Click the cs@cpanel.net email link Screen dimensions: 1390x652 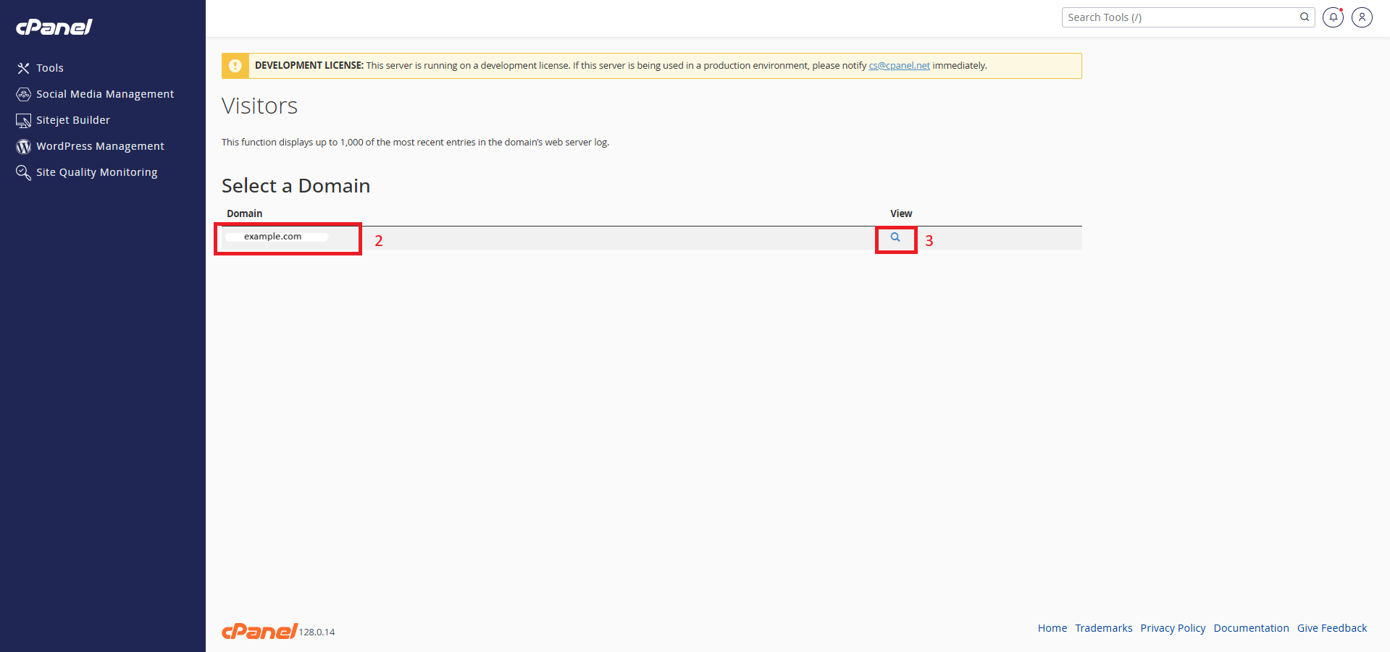(899, 66)
